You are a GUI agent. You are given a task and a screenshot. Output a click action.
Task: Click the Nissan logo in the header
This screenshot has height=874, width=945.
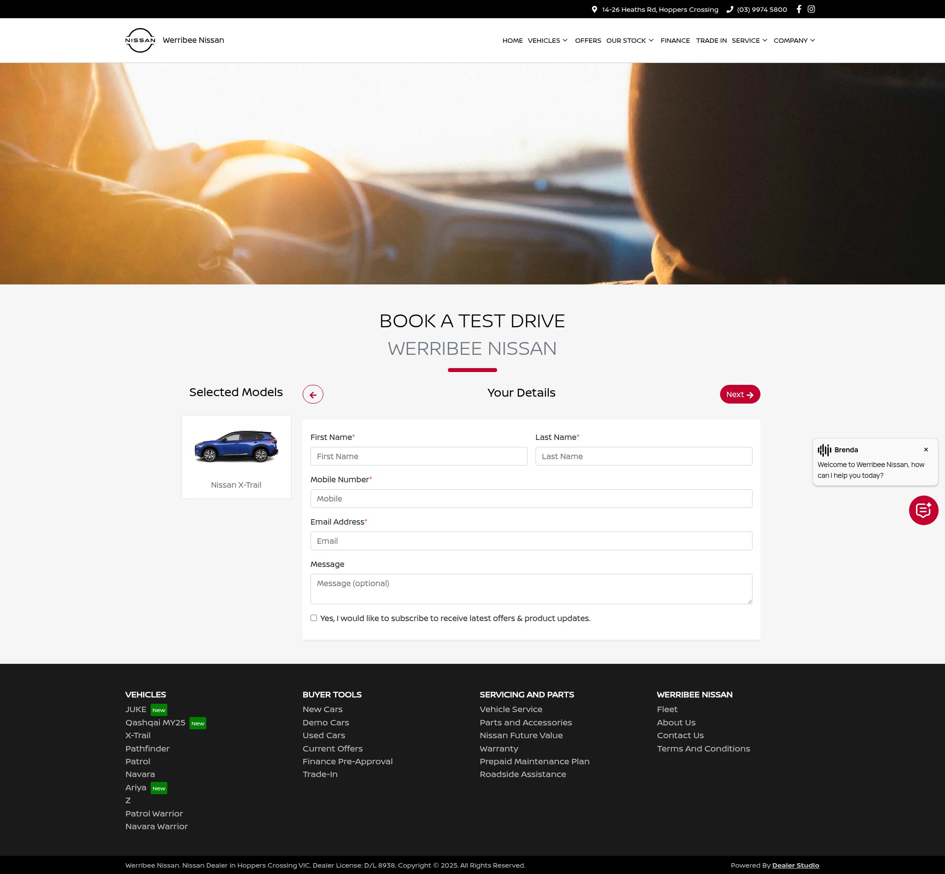tap(140, 40)
